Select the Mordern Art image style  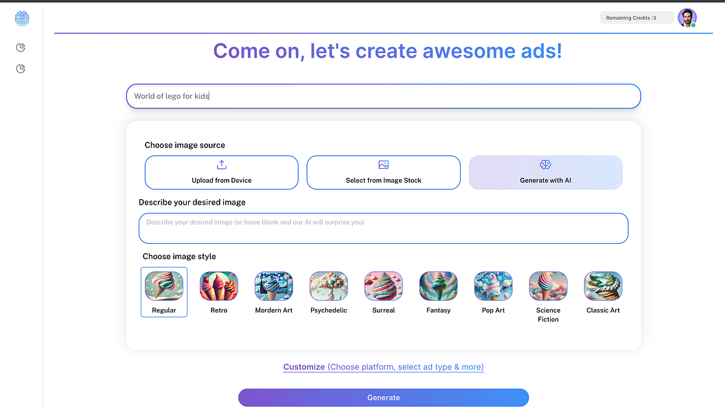(x=274, y=293)
